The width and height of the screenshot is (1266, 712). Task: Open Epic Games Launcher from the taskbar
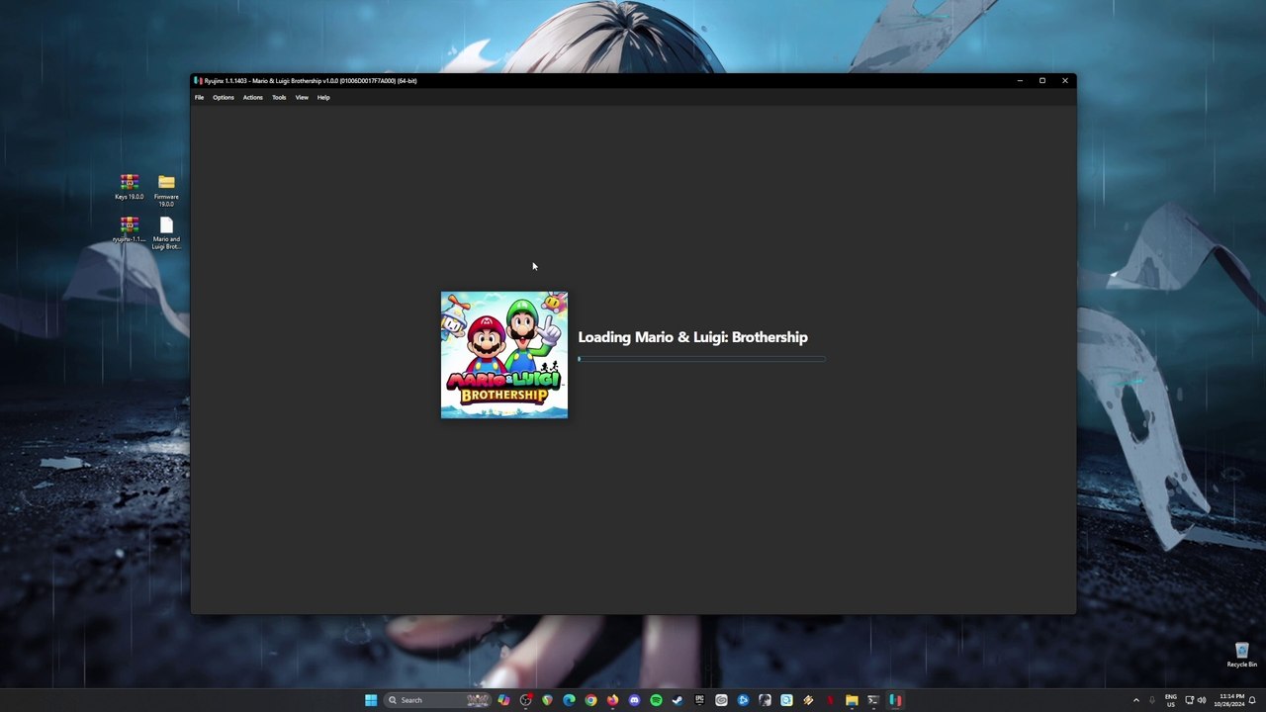pyautogui.click(x=699, y=700)
